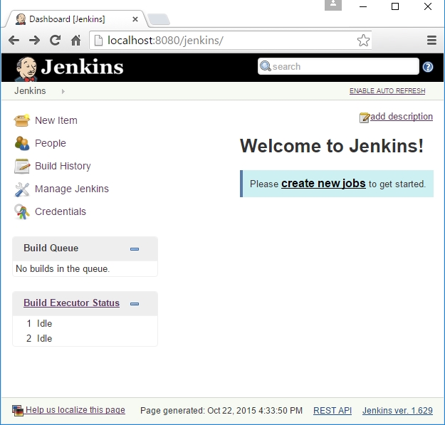The width and height of the screenshot is (445, 425).
Task: Click the People icon in sidebar
Action: [x=21, y=143]
